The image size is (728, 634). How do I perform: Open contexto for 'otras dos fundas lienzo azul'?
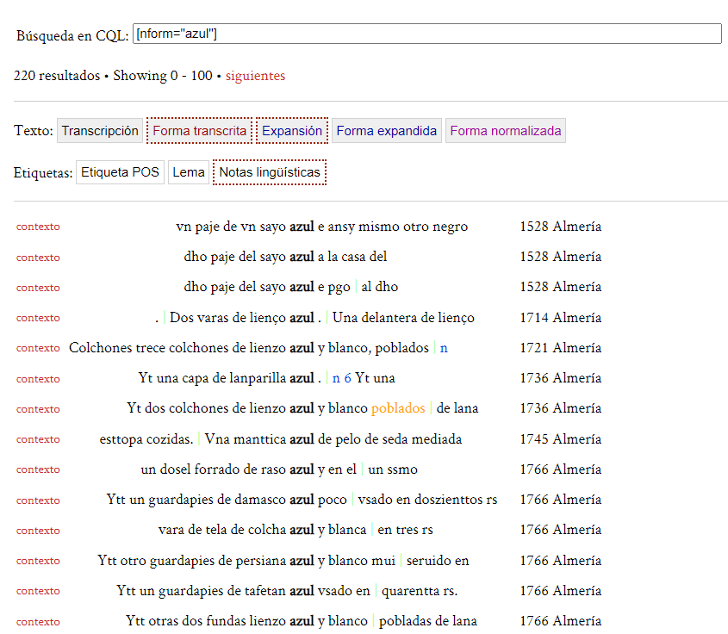[38, 622]
